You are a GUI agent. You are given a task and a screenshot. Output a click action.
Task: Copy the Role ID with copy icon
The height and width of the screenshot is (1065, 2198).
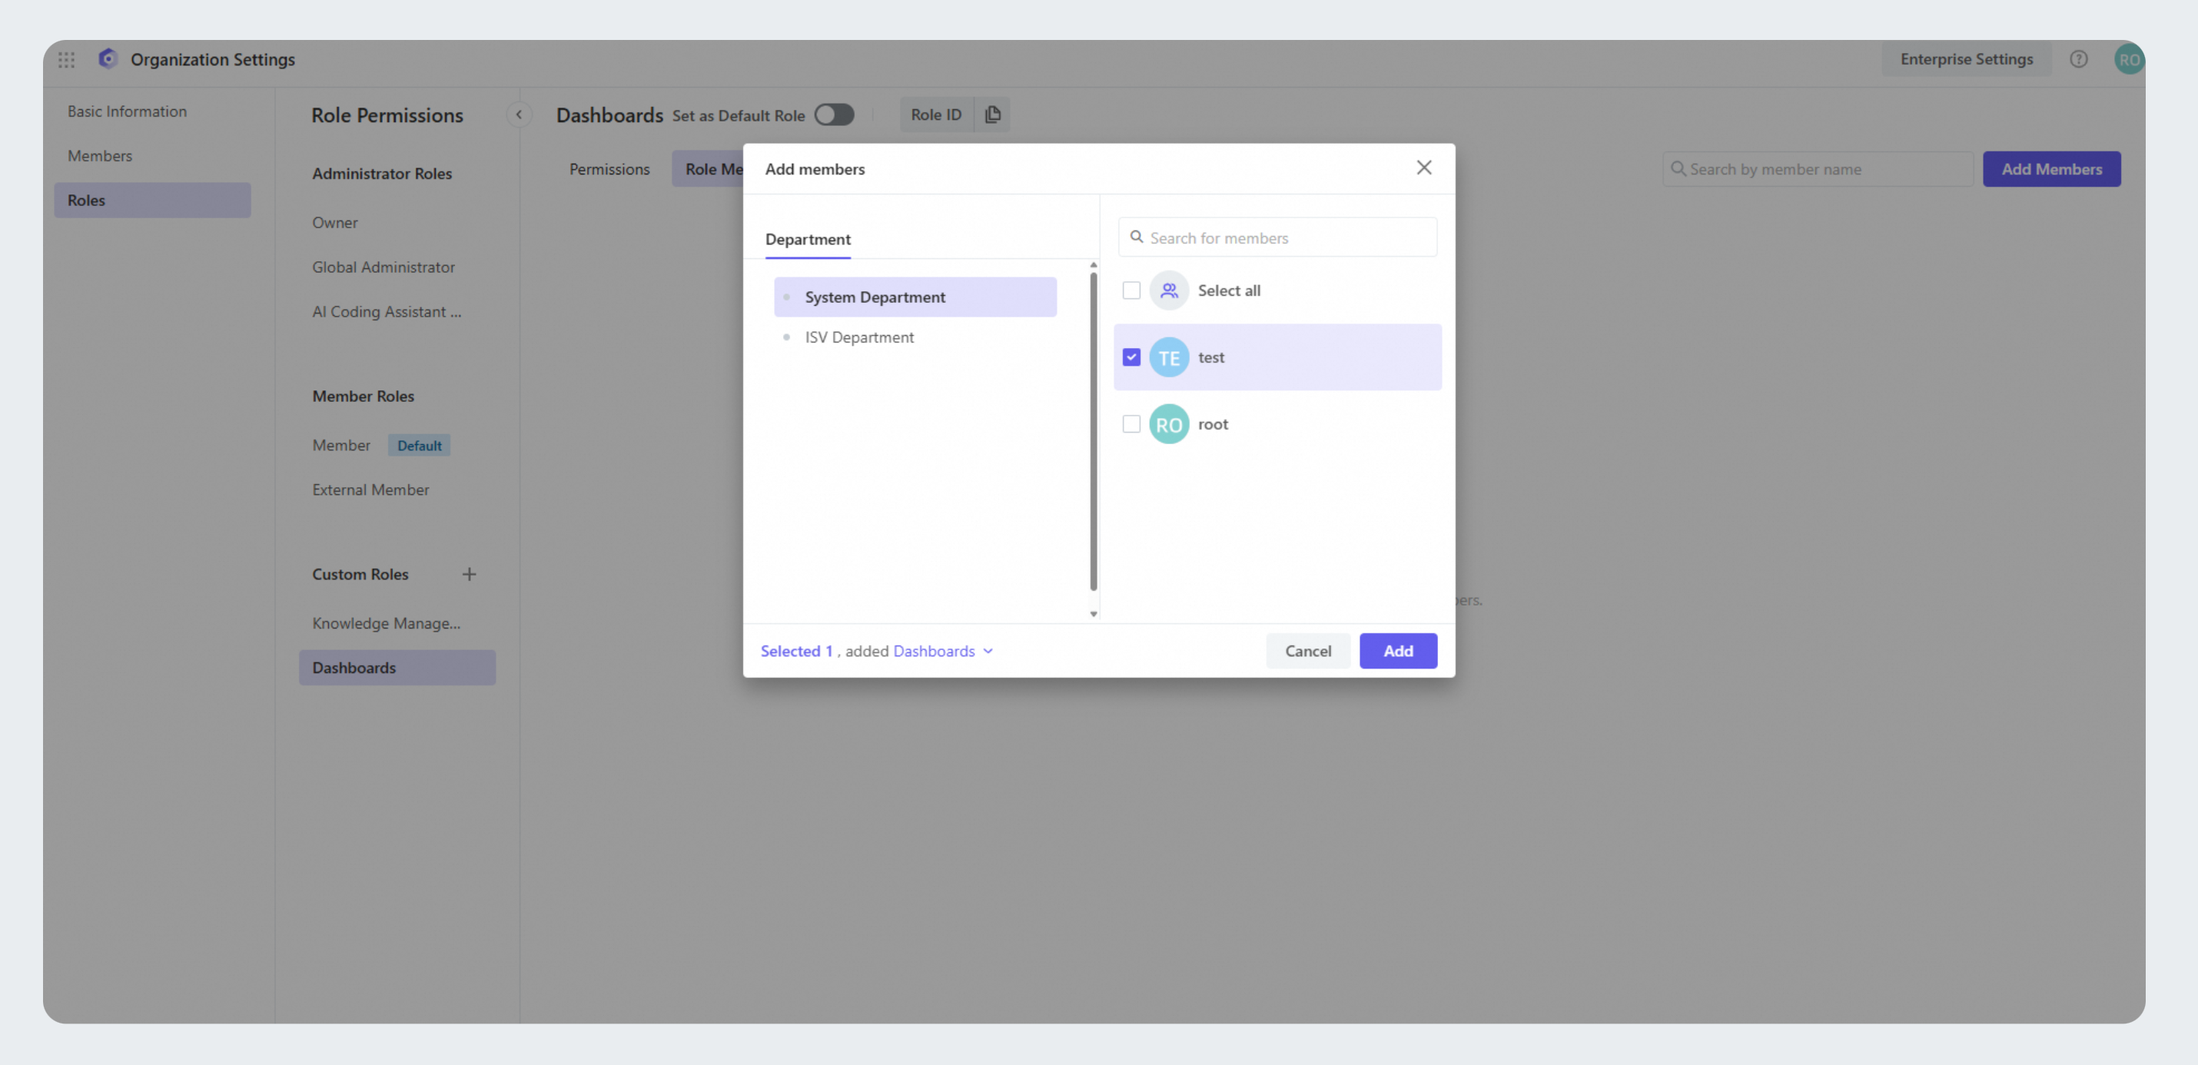[992, 114]
